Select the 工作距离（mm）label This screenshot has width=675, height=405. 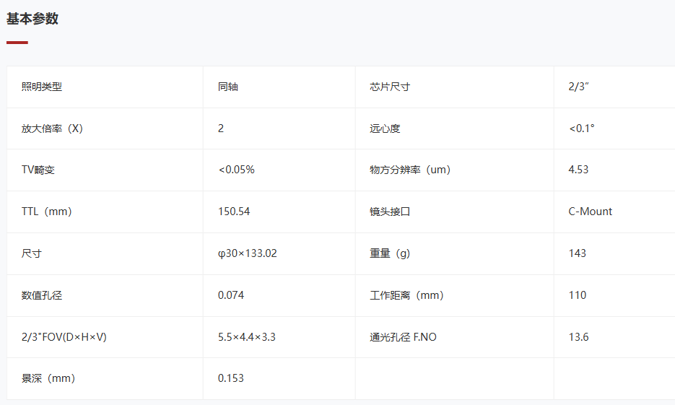coord(407,295)
